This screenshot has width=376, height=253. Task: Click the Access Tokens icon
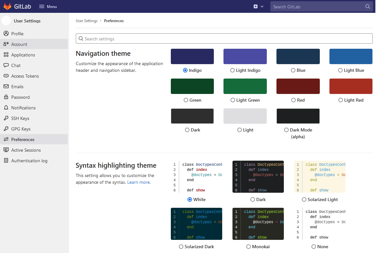[6, 76]
